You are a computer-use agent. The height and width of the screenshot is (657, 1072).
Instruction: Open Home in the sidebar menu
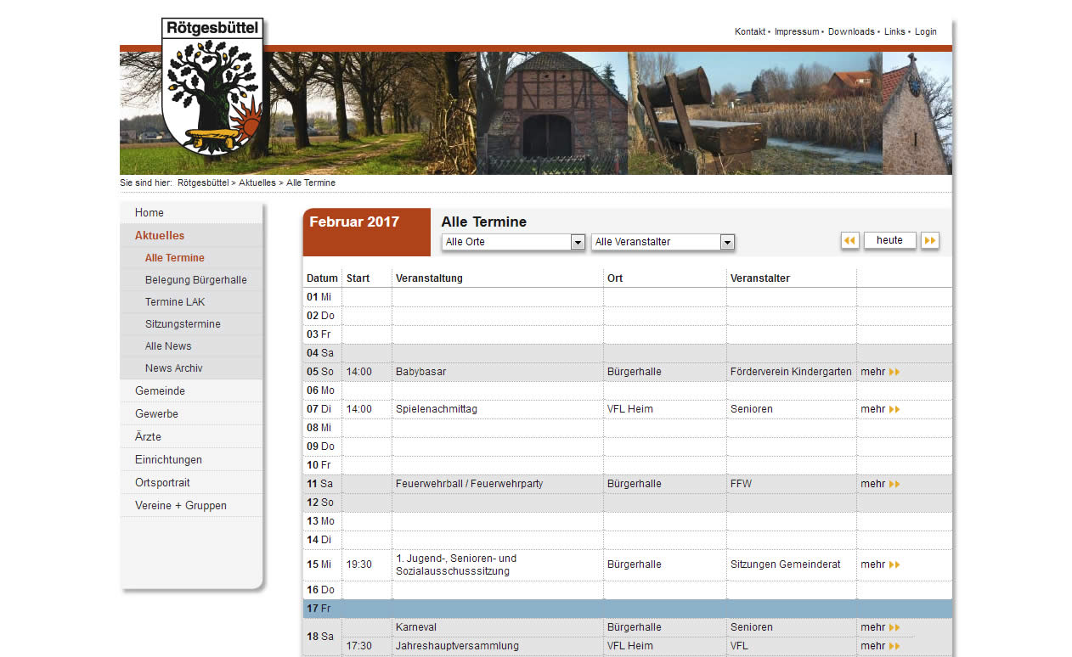tap(192, 212)
